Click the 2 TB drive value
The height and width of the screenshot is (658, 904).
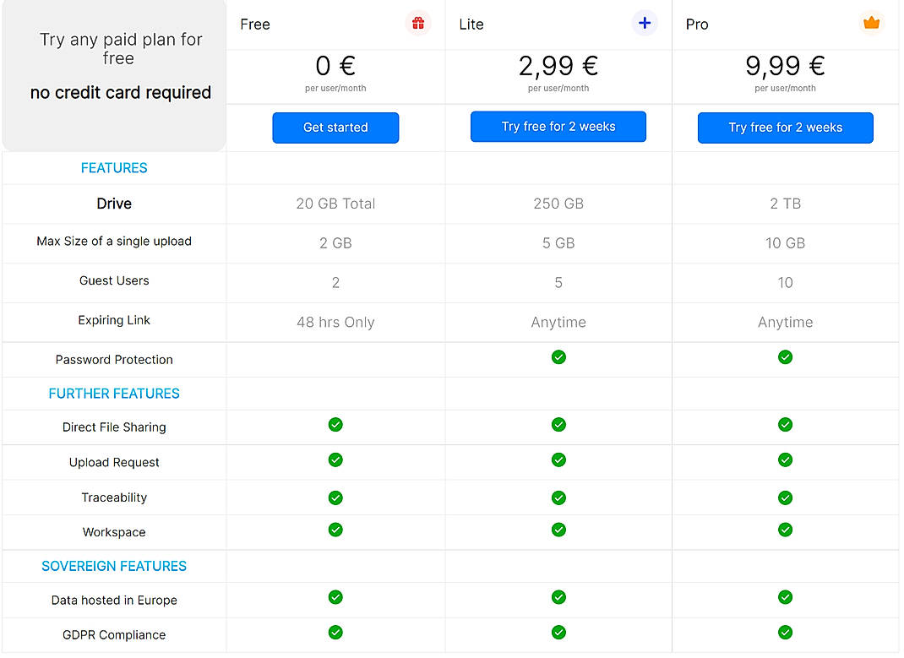pyautogui.click(x=785, y=204)
